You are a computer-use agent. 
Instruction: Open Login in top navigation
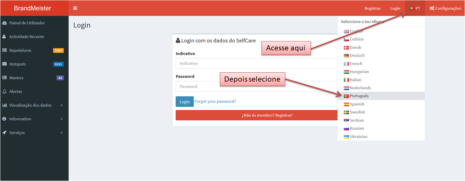[395, 8]
